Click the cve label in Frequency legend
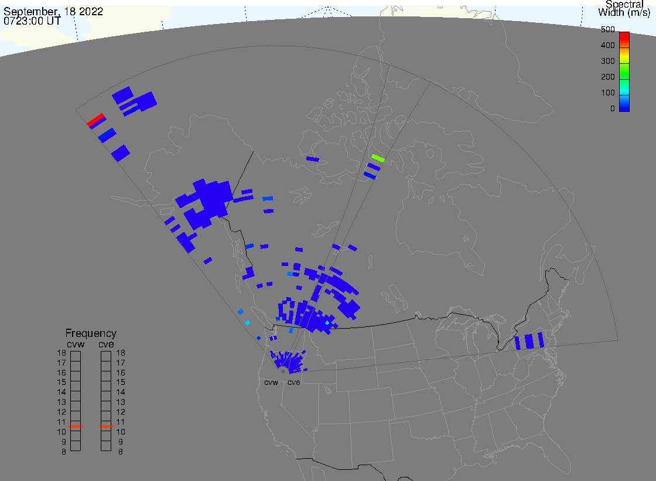 pos(106,344)
